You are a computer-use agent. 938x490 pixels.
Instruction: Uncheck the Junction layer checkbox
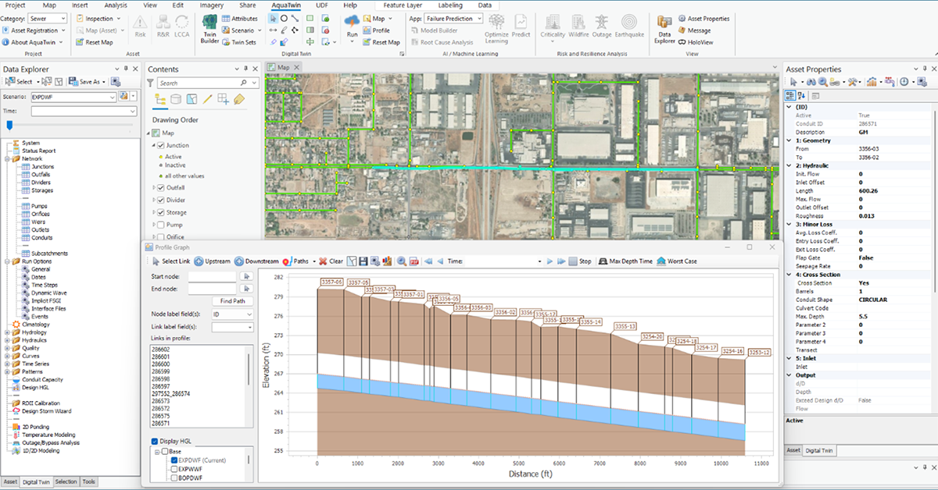161,146
